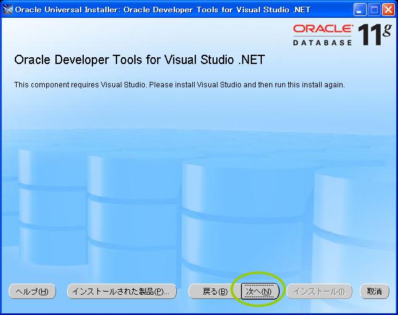
Task: Close the Oracle Universal Installer window
Action: click(388, 9)
